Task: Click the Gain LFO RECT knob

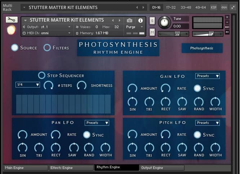Action: pyautogui.click(x=166, y=102)
